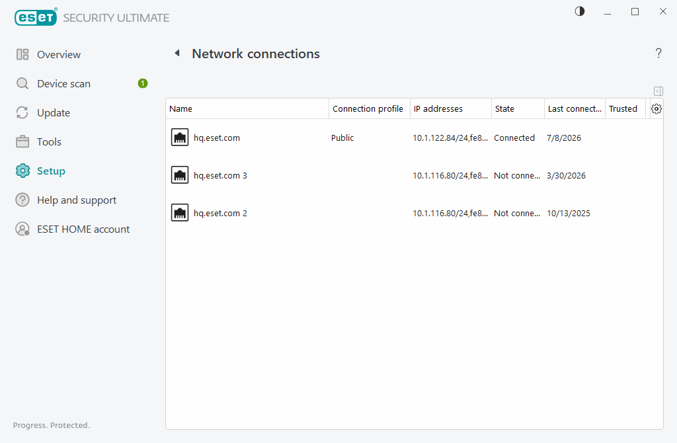Viewport: 677px width, 443px height.
Task: Click IP addresses cell of hq.eset.com 3
Action: (x=450, y=175)
